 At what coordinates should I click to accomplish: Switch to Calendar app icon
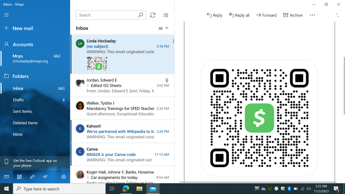click(x=19, y=177)
